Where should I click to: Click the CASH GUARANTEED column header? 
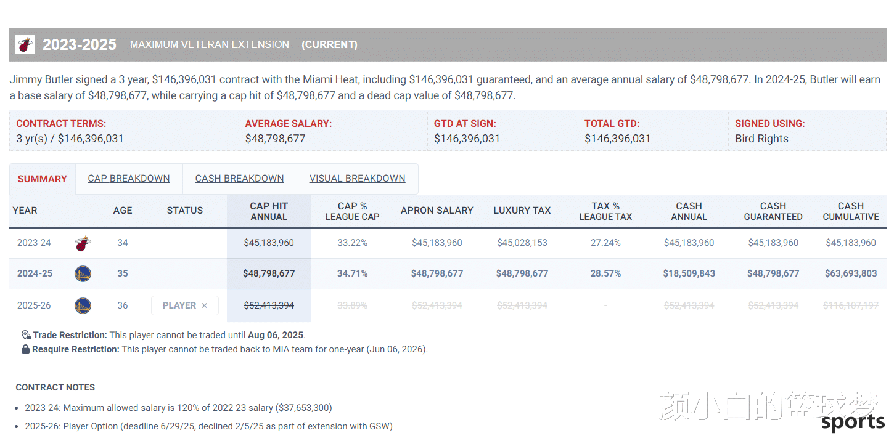coord(773,211)
